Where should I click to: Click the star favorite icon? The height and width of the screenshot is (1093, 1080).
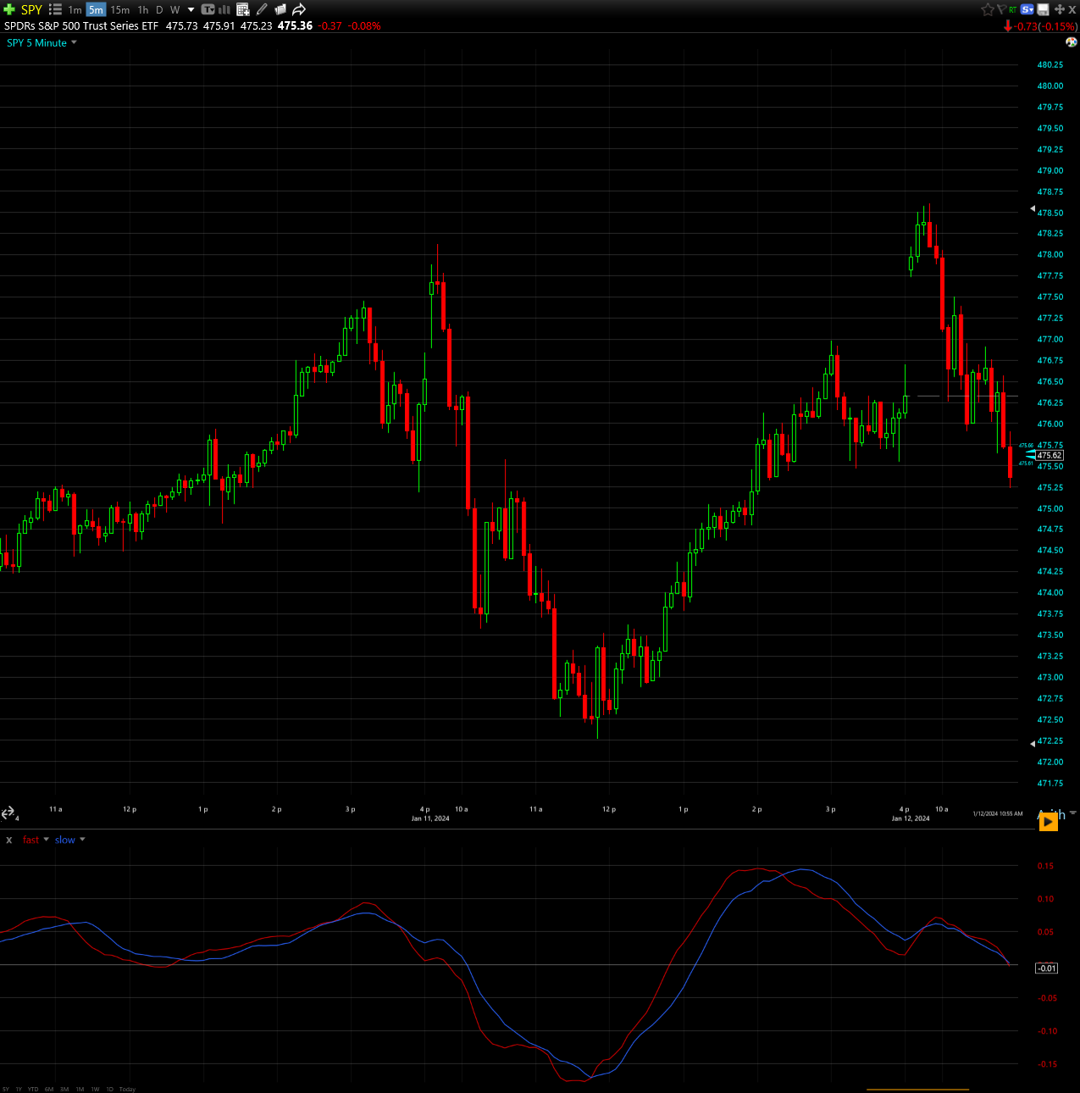pos(987,9)
